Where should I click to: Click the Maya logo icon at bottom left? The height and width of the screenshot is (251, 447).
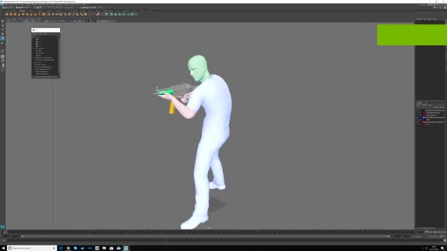[x=3, y=227]
